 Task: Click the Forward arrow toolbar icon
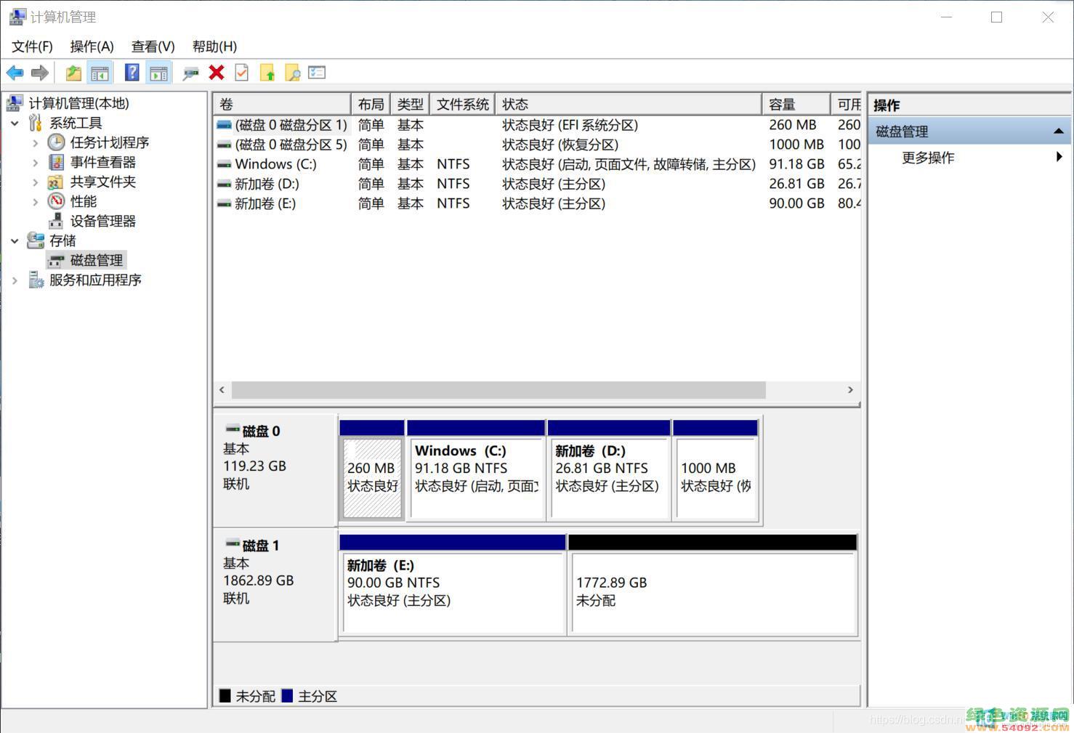[x=40, y=73]
